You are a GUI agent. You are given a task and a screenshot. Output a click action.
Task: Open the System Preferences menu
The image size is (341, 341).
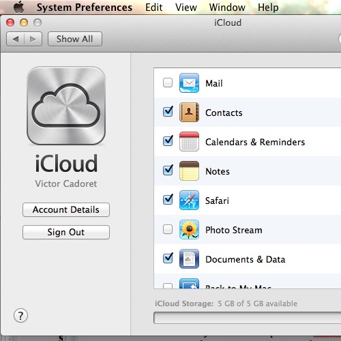pyautogui.click(x=85, y=8)
